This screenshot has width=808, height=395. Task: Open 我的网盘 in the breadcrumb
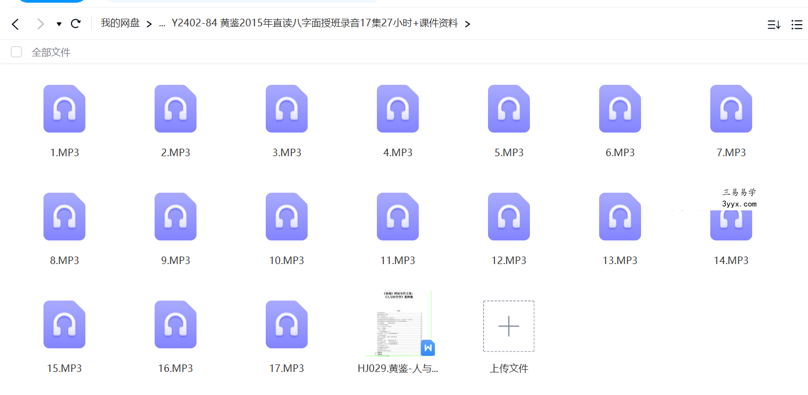point(120,23)
